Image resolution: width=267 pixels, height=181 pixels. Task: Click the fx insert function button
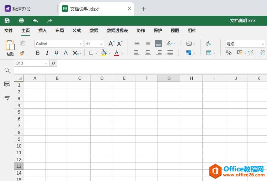53,63
